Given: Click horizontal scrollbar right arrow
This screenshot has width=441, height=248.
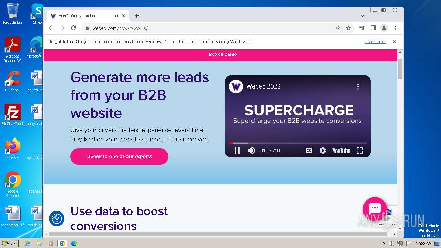Looking at the screenshot, I should pos(394,234).
